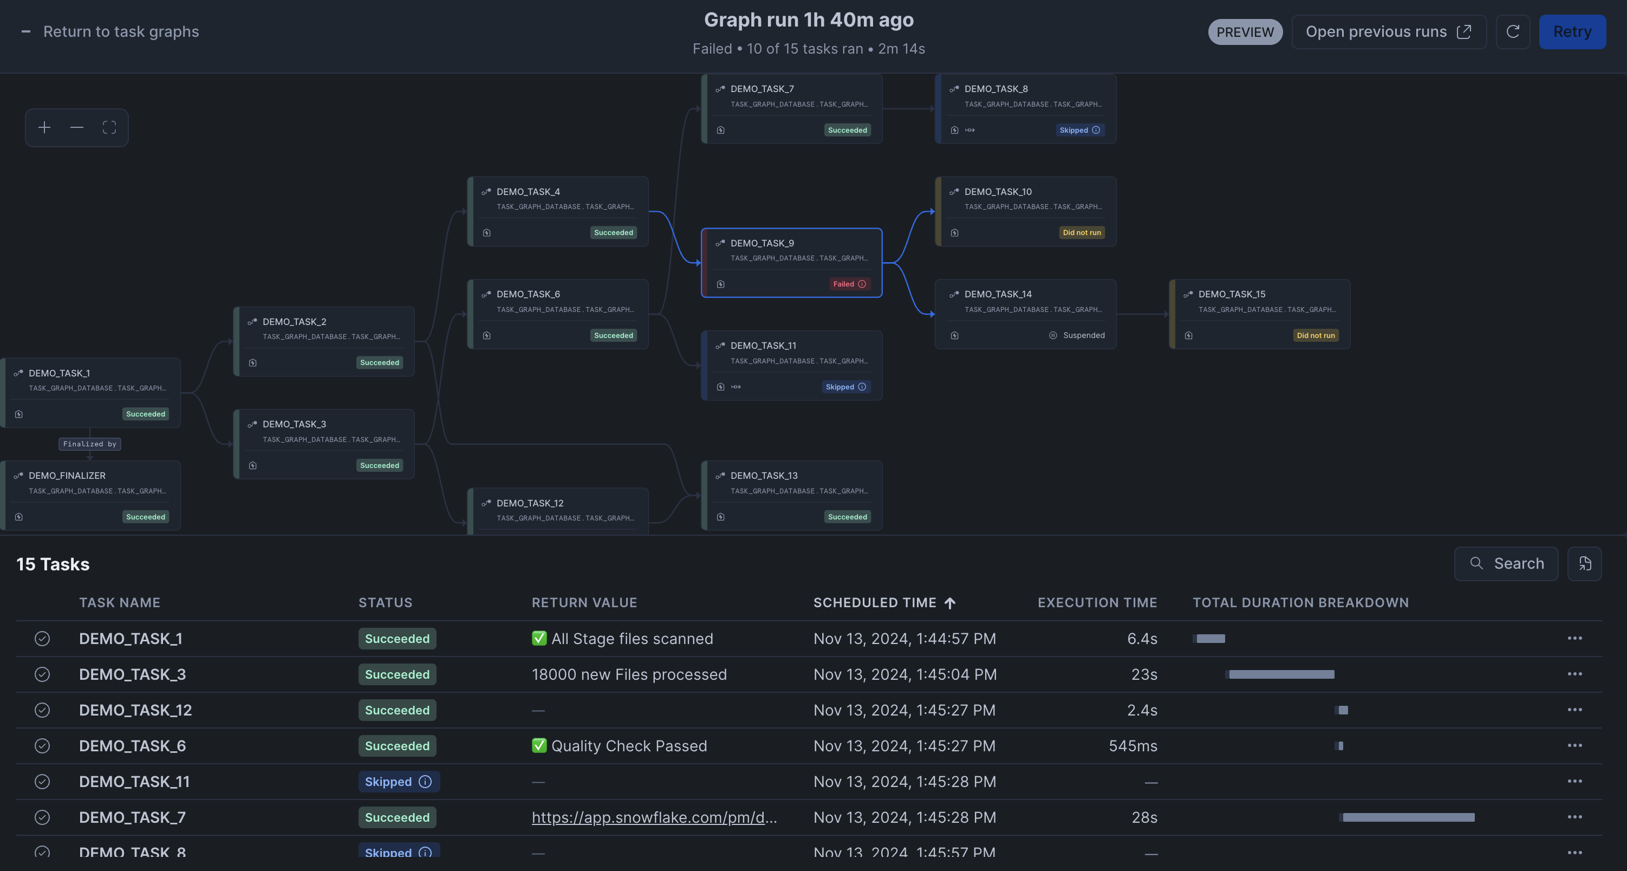Image resolution: width=1627 pixels, height=871 pixels.
Task: Sort by Return Value column header
Action: [584, 602]
